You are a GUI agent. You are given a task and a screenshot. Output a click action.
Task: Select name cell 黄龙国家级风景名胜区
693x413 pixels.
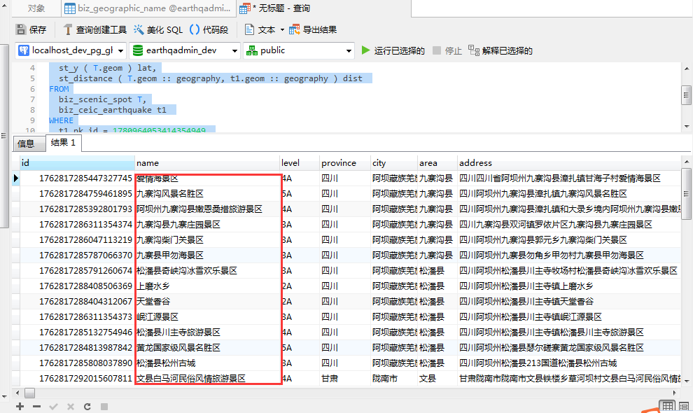click(x=207, y=348)
